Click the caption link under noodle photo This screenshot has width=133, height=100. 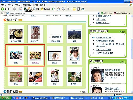[x=16, y=41]
